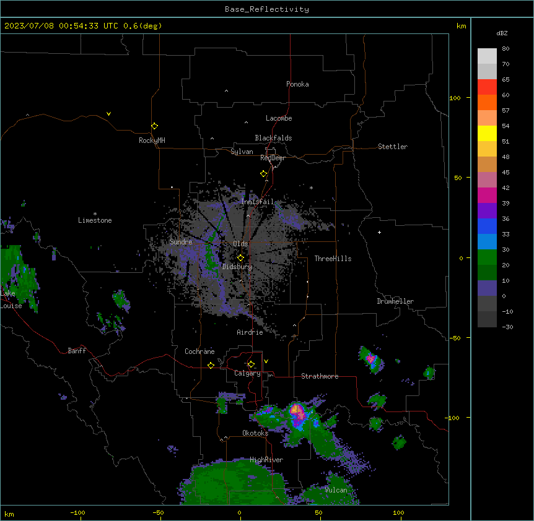Click the Cochrane town label
This screenshot has height=521, width=534.
point(199,351)
